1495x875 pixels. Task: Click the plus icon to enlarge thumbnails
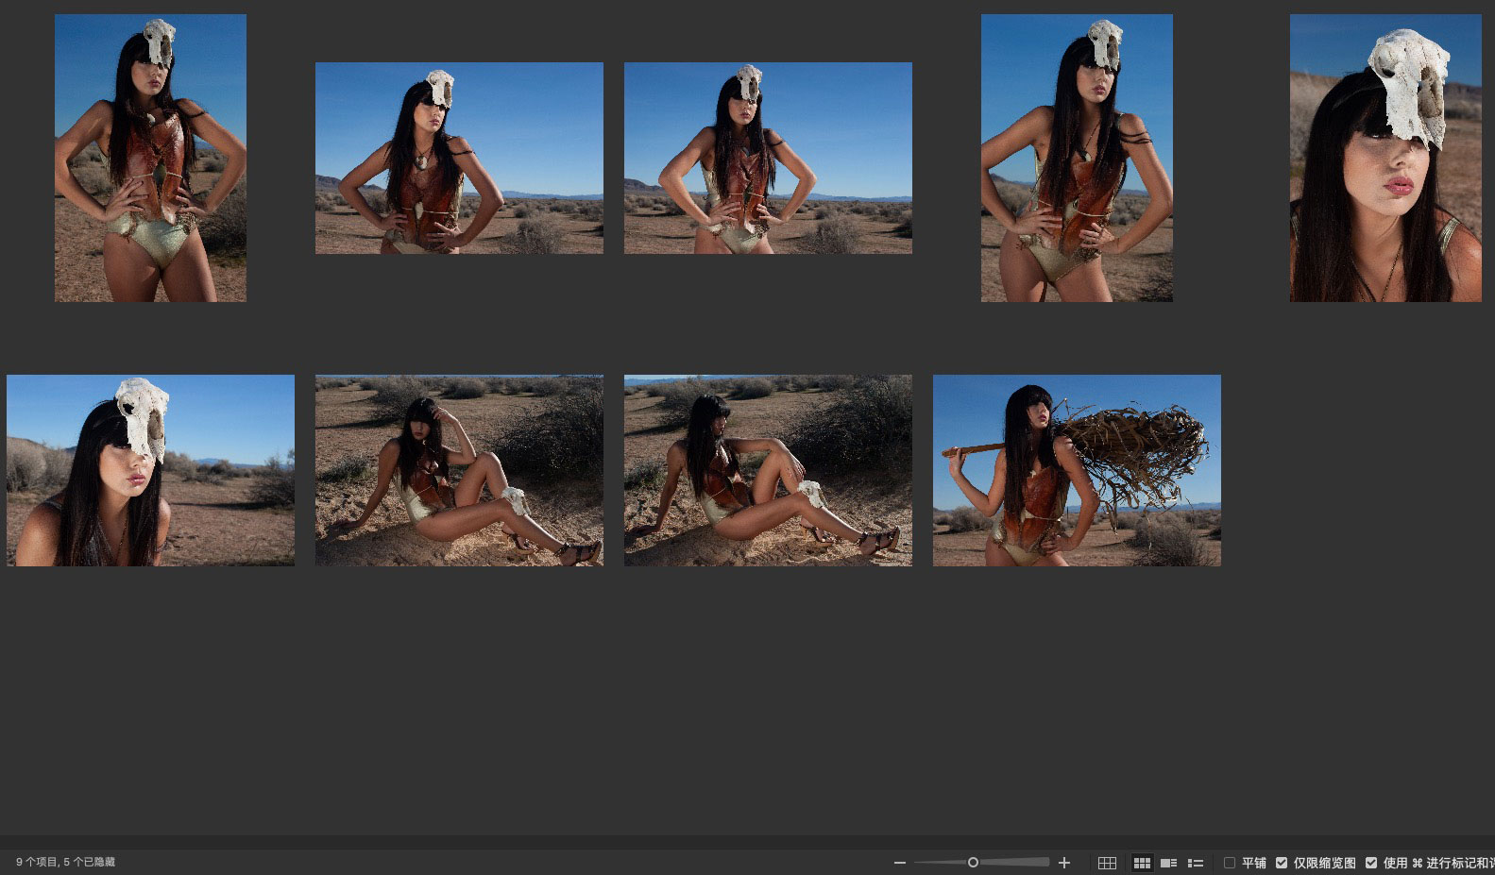click(1064, 863)
